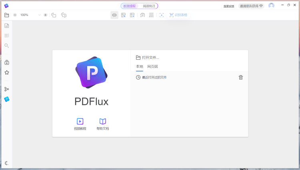Open the 视频教程 video tutorial
The image size is (300, 170).
pos(80,124)
